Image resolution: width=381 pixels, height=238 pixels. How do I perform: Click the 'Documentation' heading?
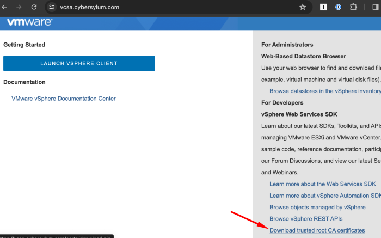(24, 82)
